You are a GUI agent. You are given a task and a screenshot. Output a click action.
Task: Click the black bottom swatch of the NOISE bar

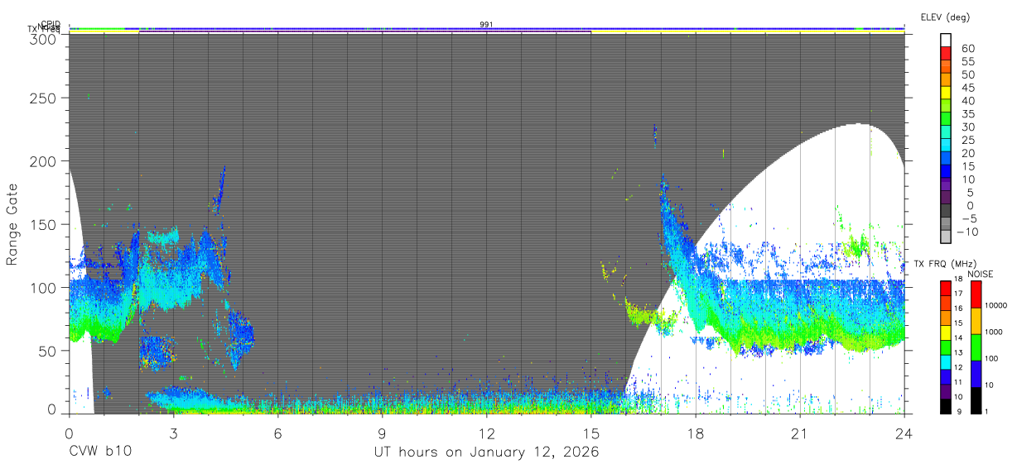click(976, 400)
